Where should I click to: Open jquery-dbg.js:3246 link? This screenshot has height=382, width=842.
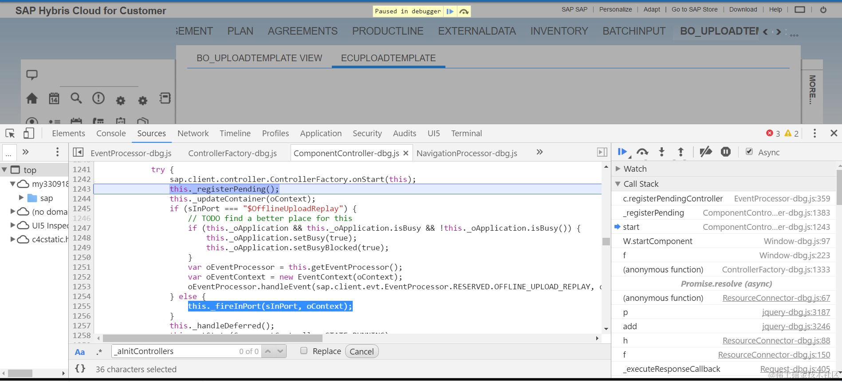(x=796, y=327)
